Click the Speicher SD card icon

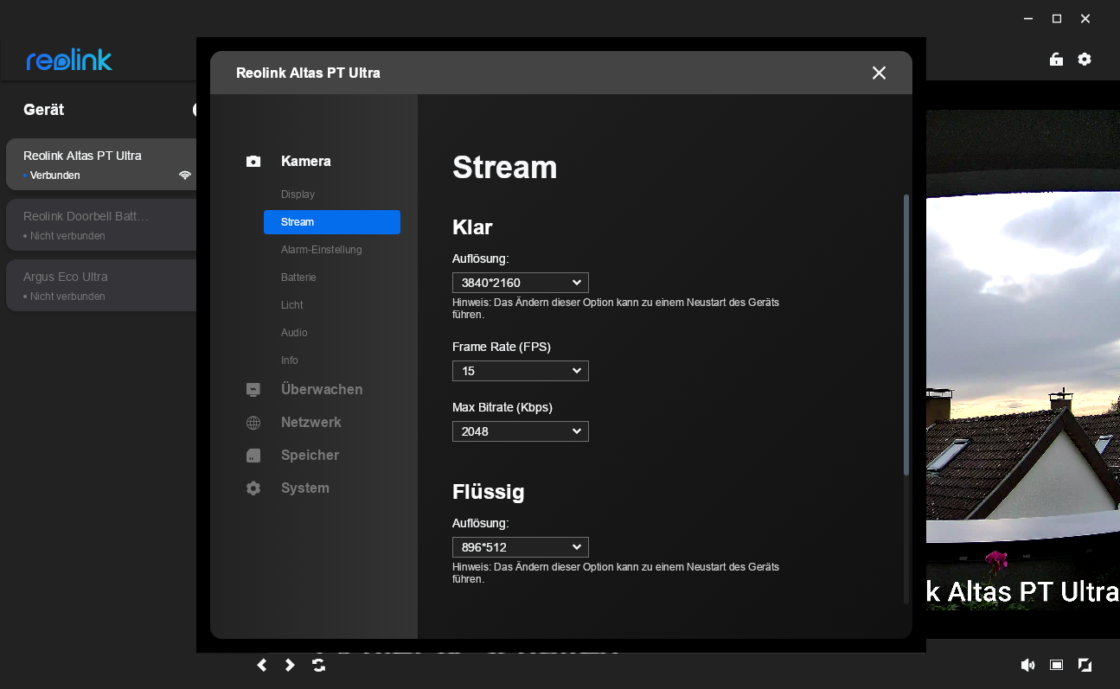pos(253,456)
